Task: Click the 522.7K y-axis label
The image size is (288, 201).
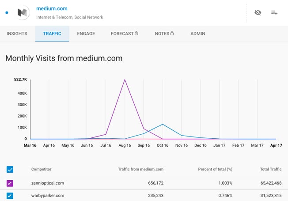Action: tap(20, 80)
